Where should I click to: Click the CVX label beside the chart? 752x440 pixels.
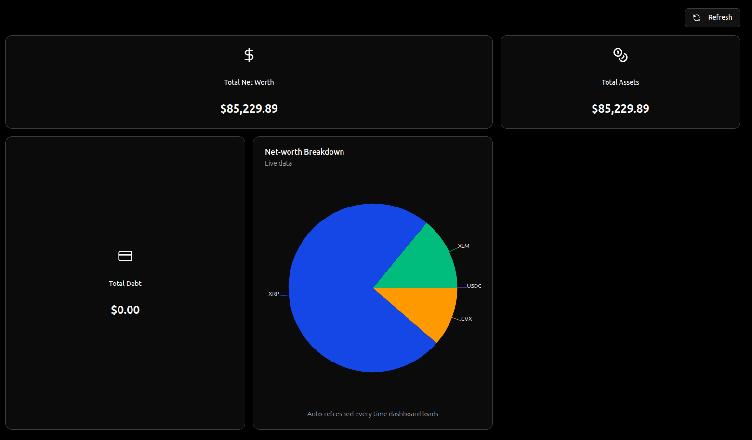click(x=466, y=319)
